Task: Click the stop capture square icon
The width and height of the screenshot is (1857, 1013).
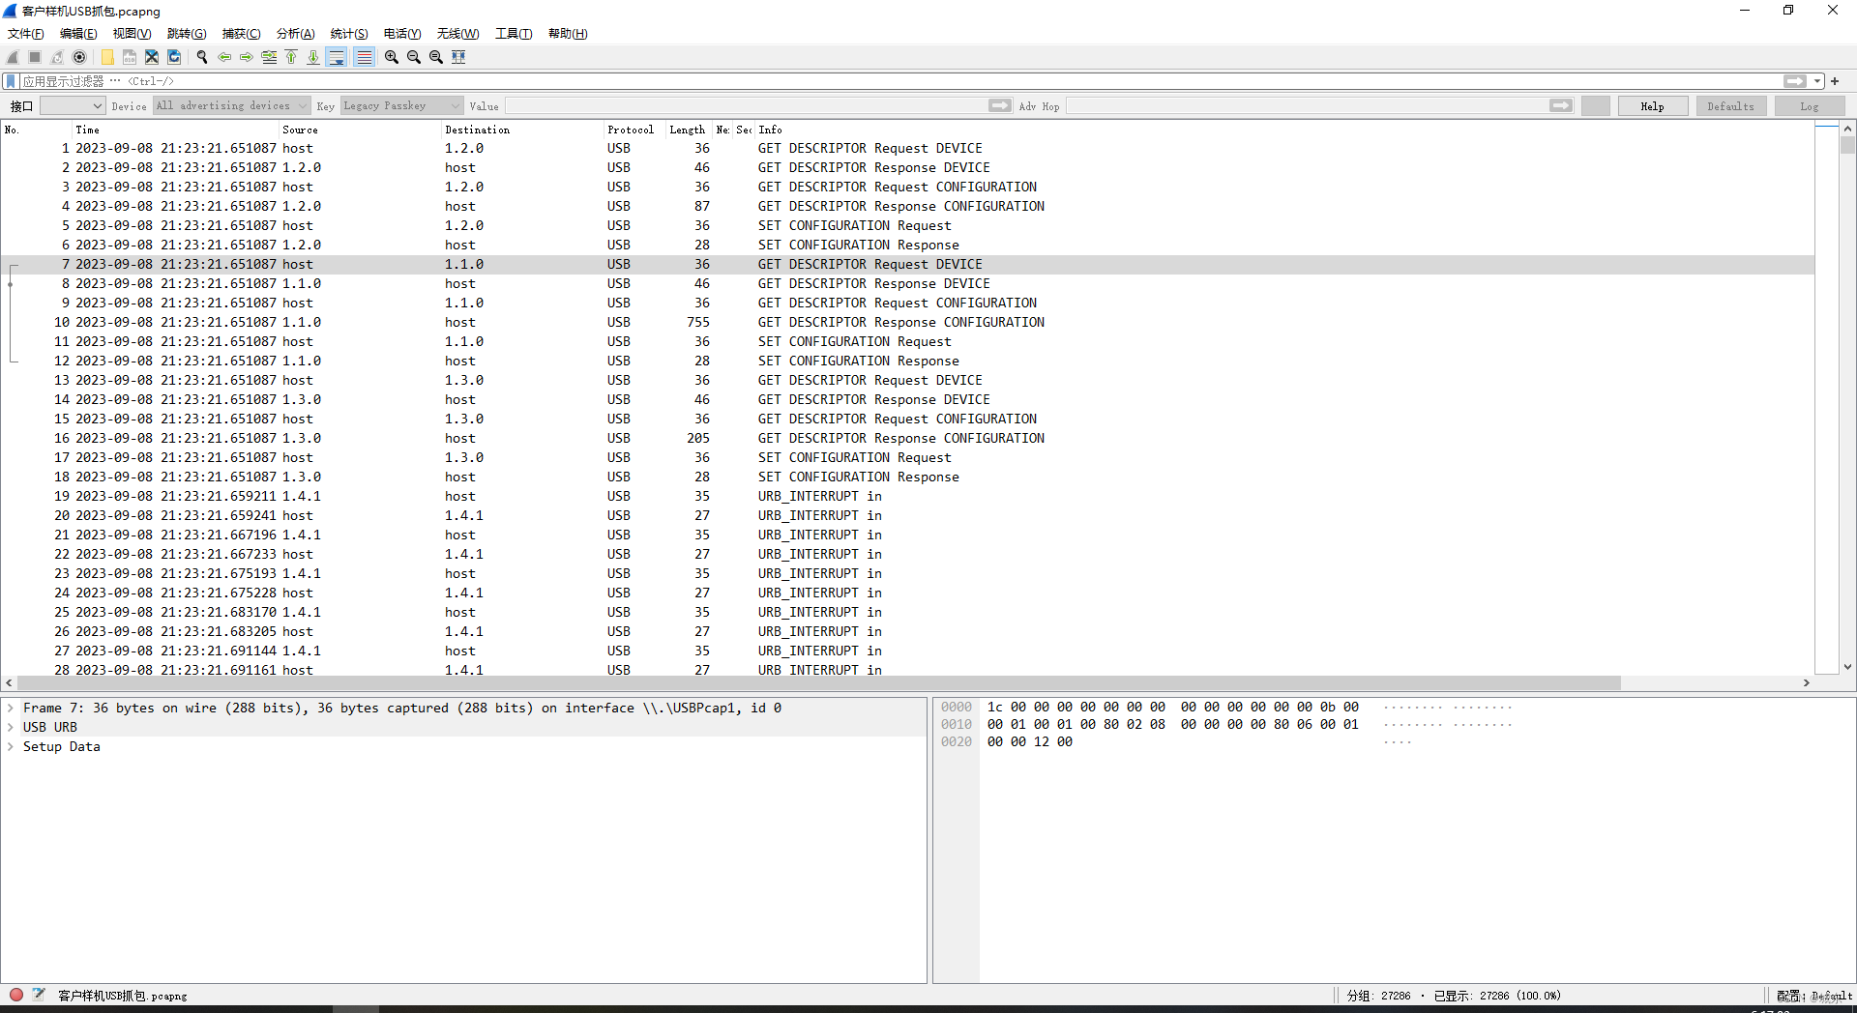Action: (35, 57)
